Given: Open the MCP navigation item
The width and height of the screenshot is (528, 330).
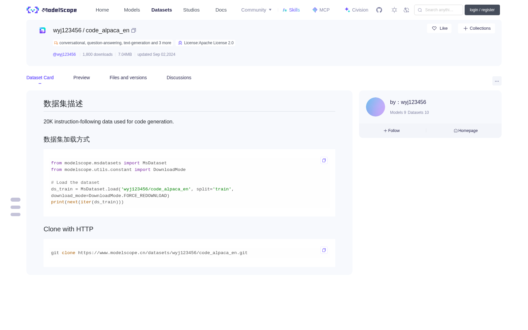Looking at the screenshot, I should coord(321,10).
